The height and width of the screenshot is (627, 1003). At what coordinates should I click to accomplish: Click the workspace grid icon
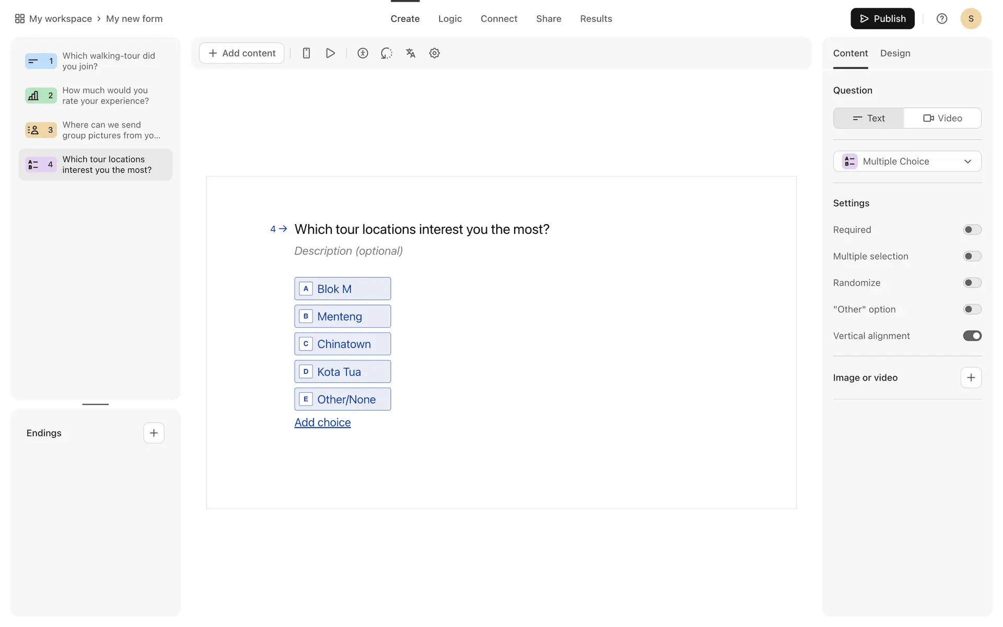point(20,19)
